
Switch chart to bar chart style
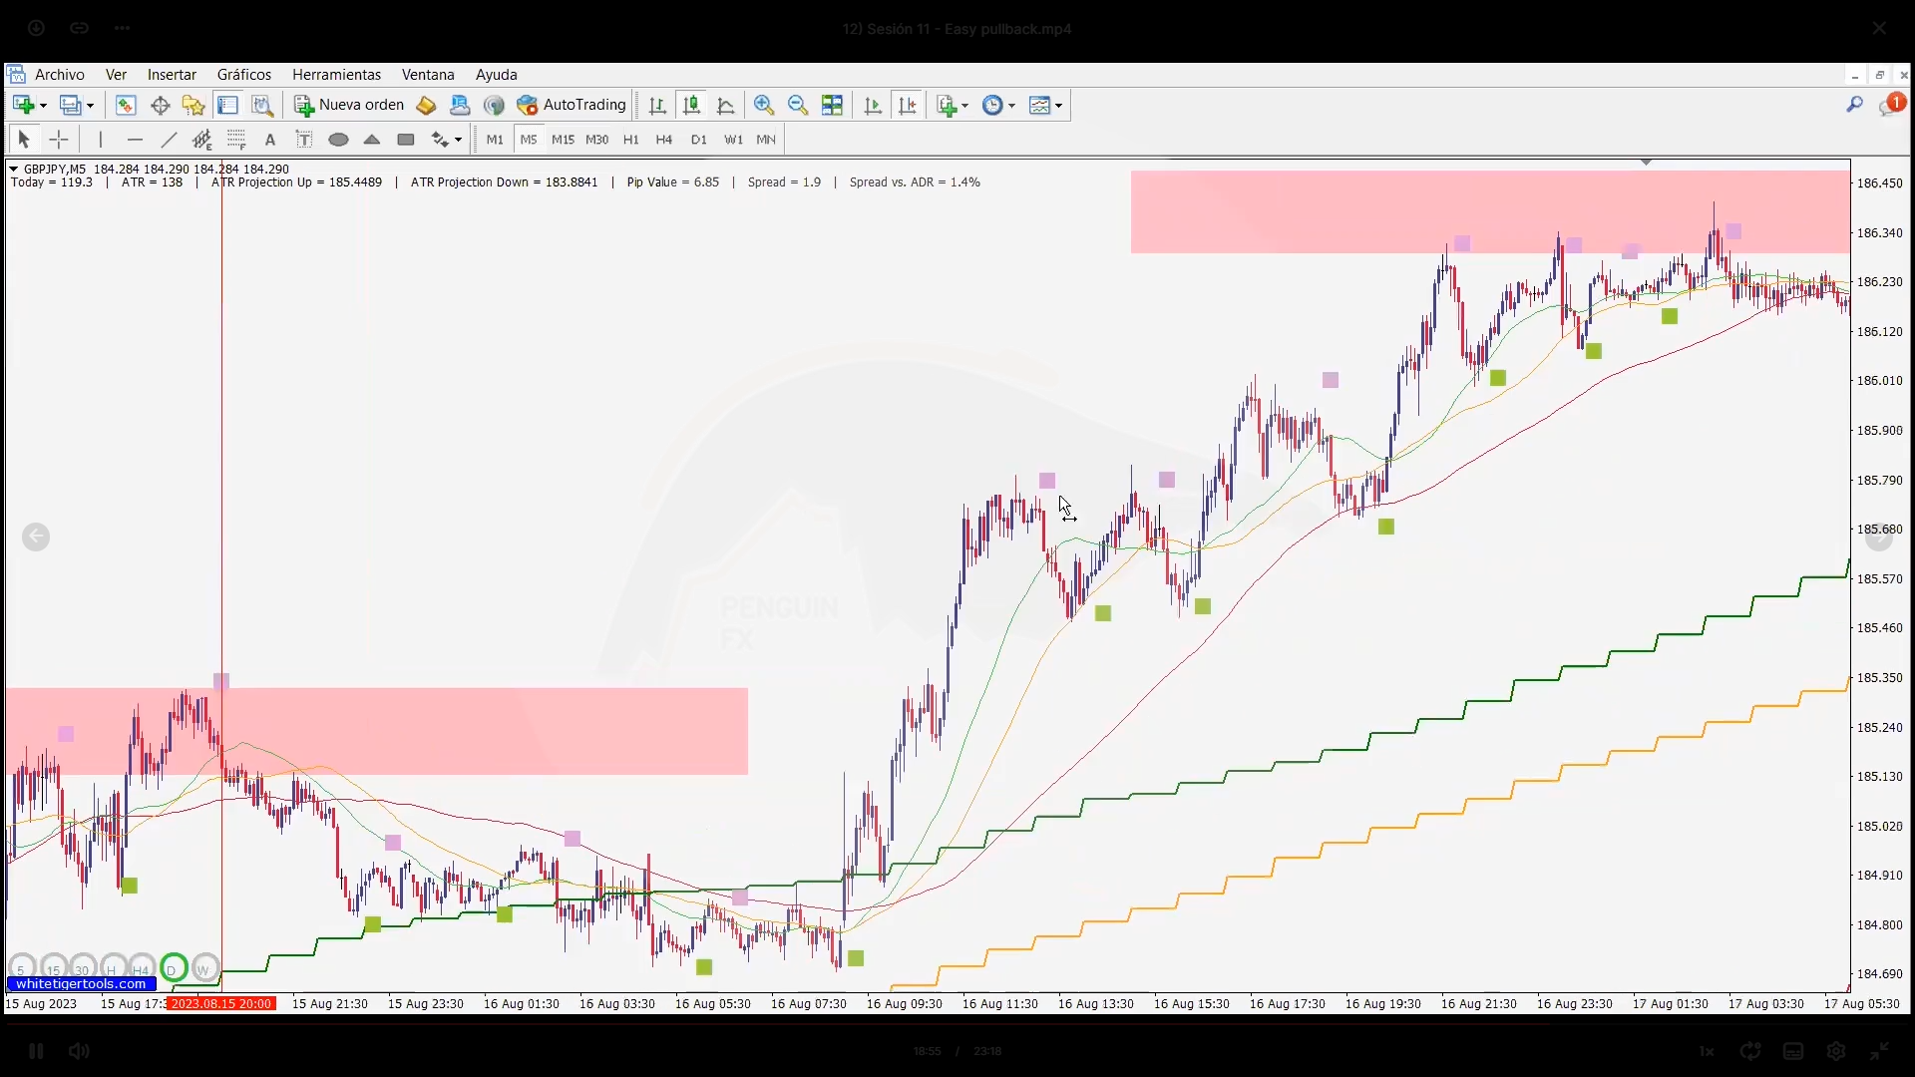tap(657, 105)
